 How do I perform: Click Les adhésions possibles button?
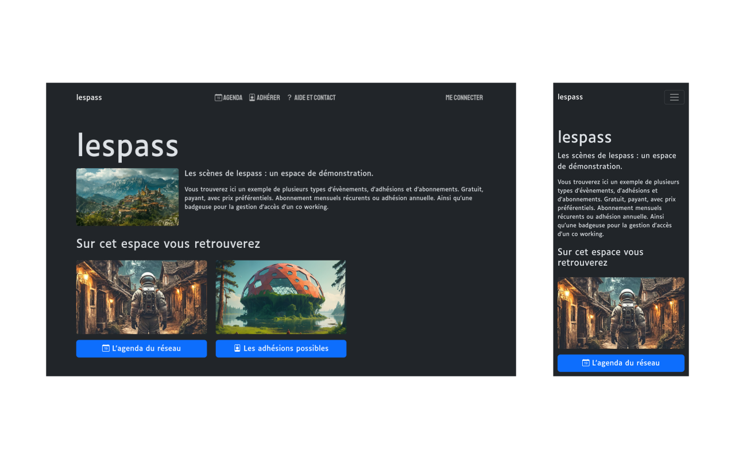[281, 348]
